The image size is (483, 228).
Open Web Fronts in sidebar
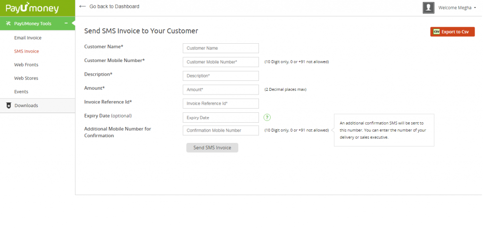pos(26,65)
